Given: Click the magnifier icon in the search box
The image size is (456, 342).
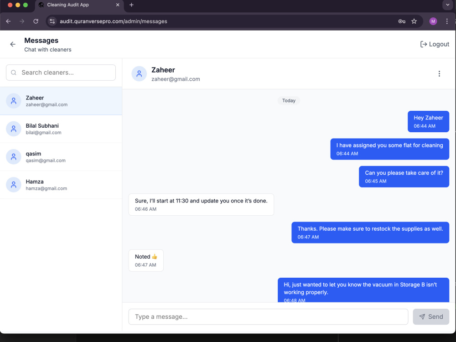Looking at the screenshot, I should coord(14,73).
